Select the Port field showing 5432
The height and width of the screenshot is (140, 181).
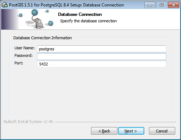(101, 64)
